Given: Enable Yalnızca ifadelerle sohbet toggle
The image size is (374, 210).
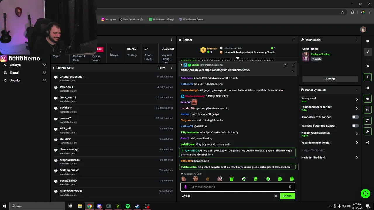Looking at the screenshot, I should tap(355, 126).
